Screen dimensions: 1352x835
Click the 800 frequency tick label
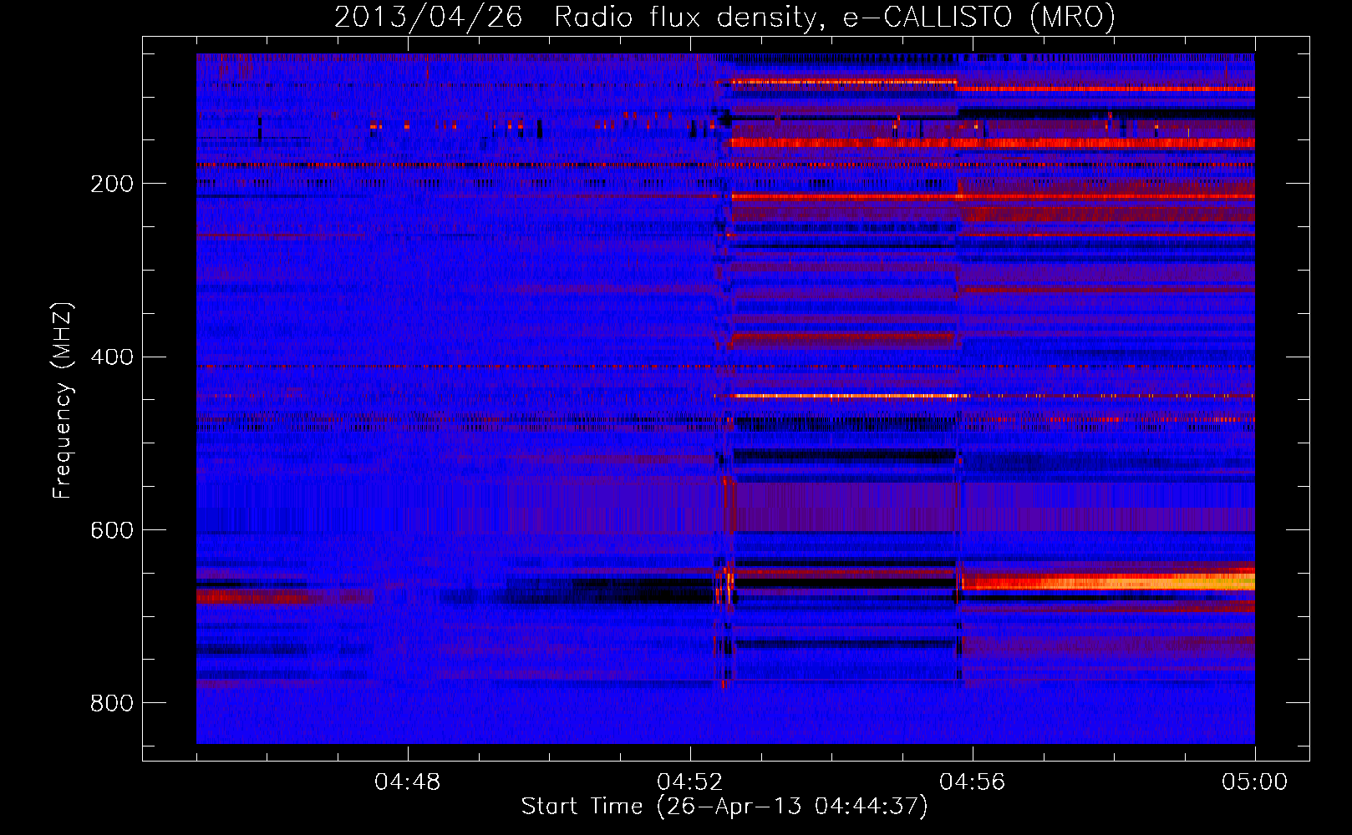pos(112,704)
